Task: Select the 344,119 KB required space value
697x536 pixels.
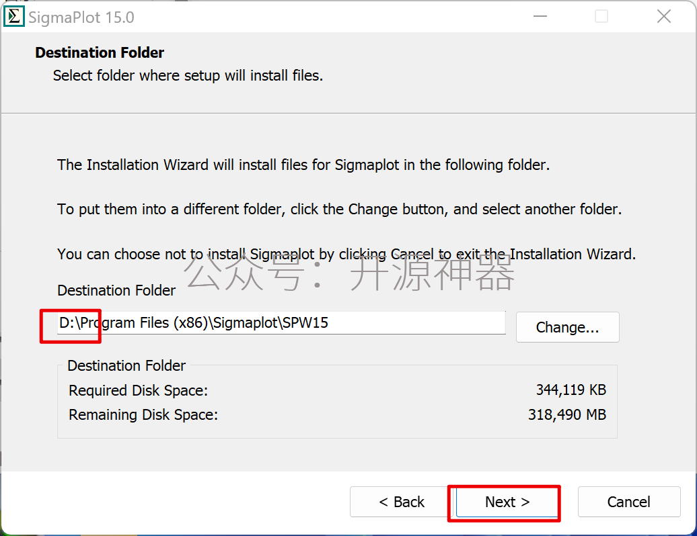Action: (571, 390)
